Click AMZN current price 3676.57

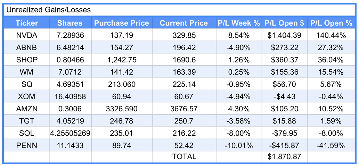pos(184,109)
